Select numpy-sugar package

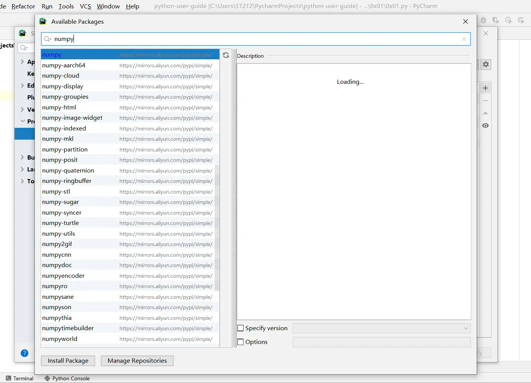tap(130, 202)
